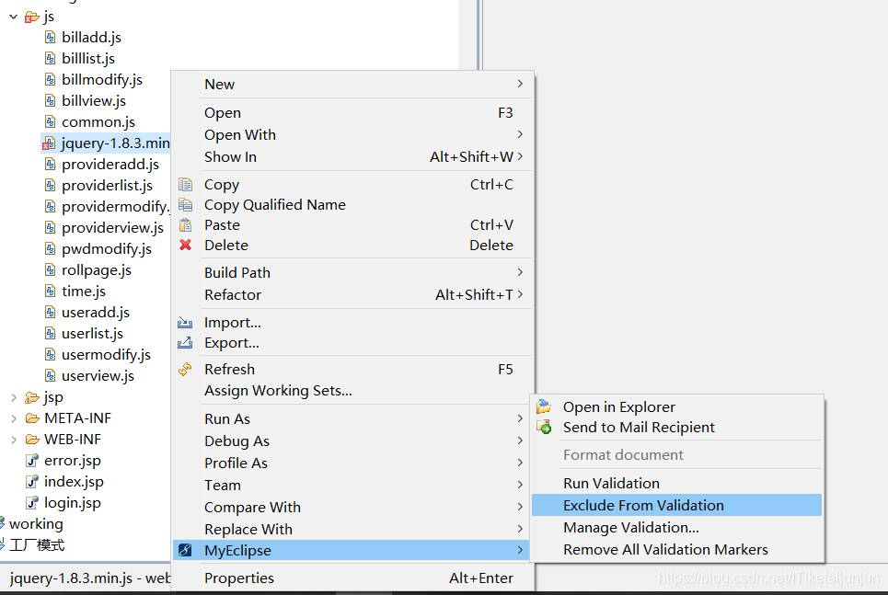Viewport: 888px width, 595px height.
Task: Click the userview.js file icon
Action: [51, 375]
